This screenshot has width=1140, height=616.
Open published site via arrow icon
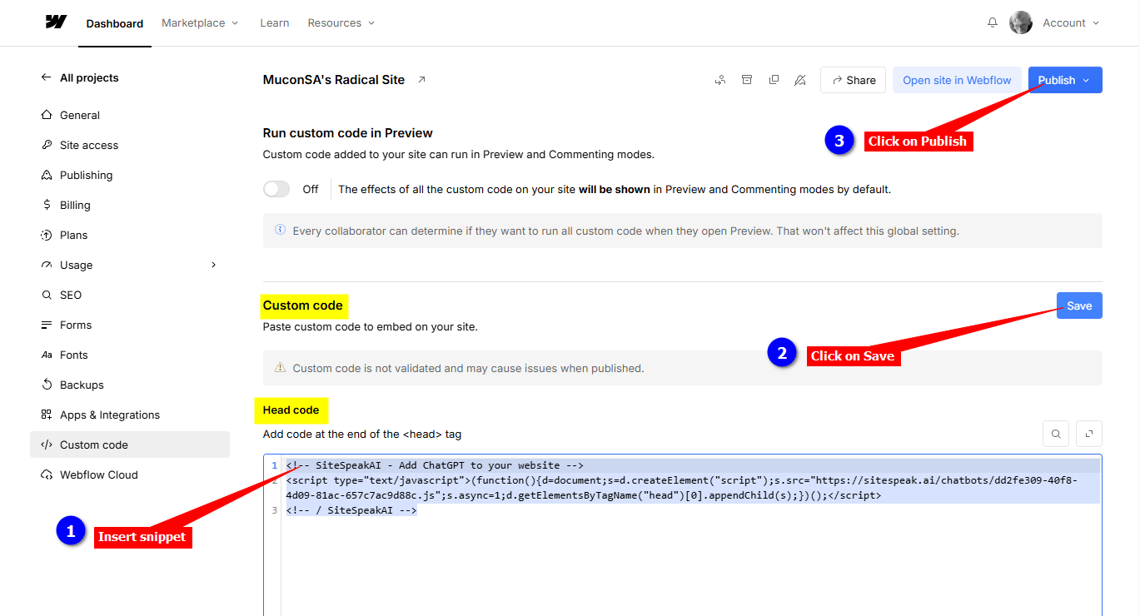pos(421,80)
